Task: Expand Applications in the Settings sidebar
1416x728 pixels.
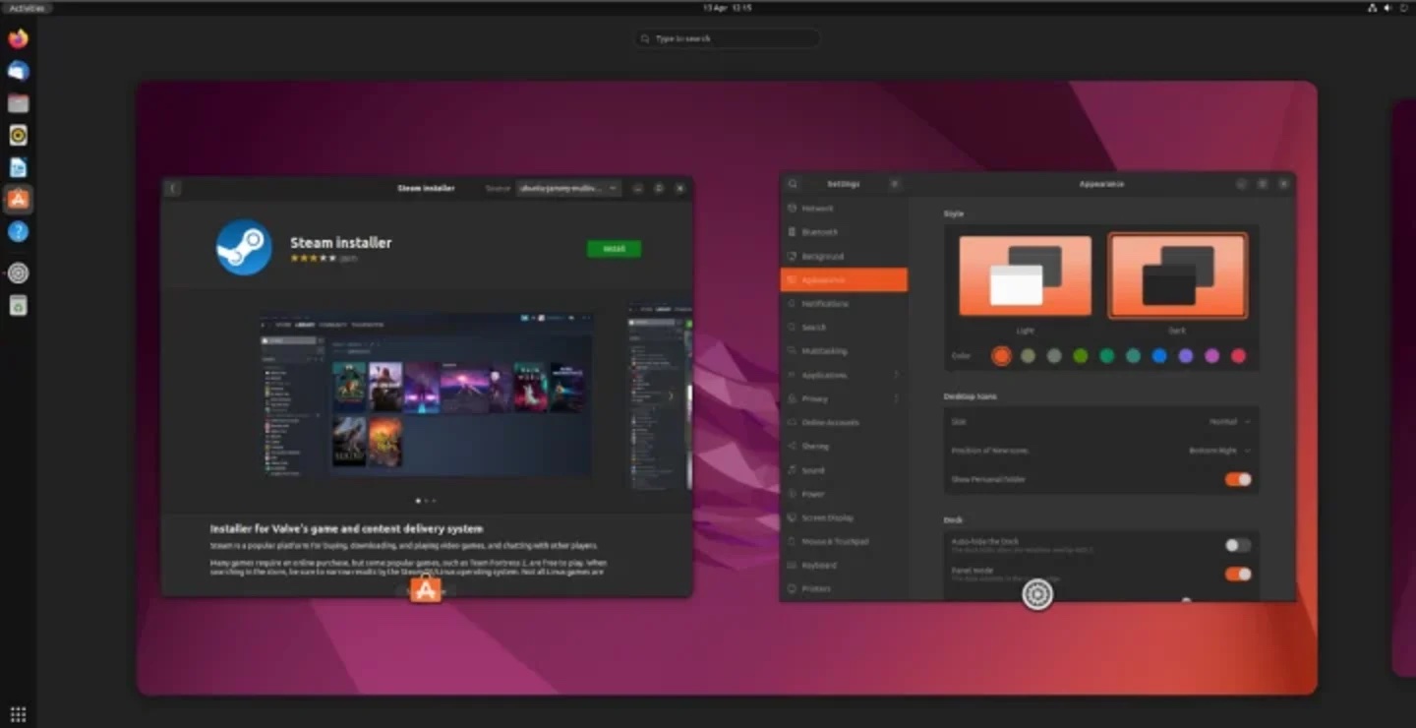Action: (844, 375)
